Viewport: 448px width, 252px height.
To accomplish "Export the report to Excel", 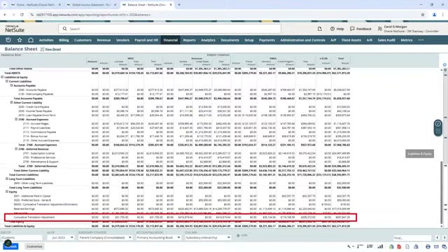I will (391, 246).
